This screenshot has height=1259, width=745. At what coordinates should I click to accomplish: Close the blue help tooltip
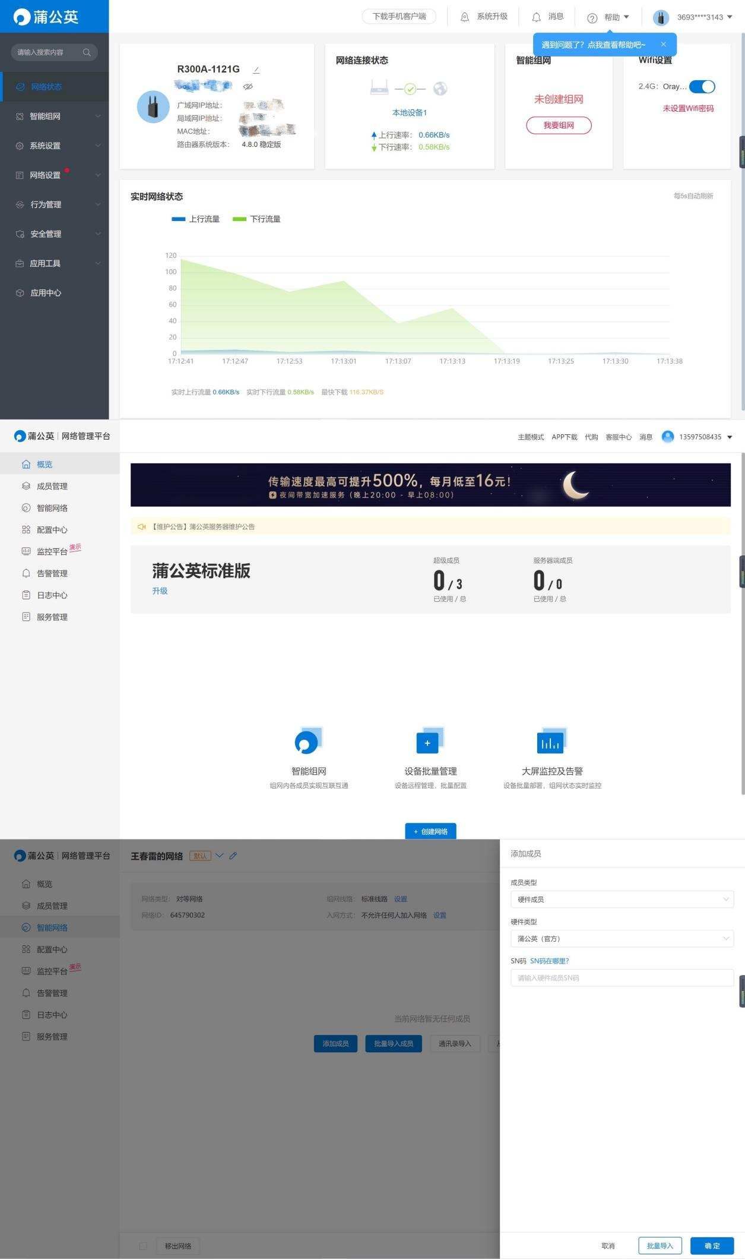[x=663, y=45]
